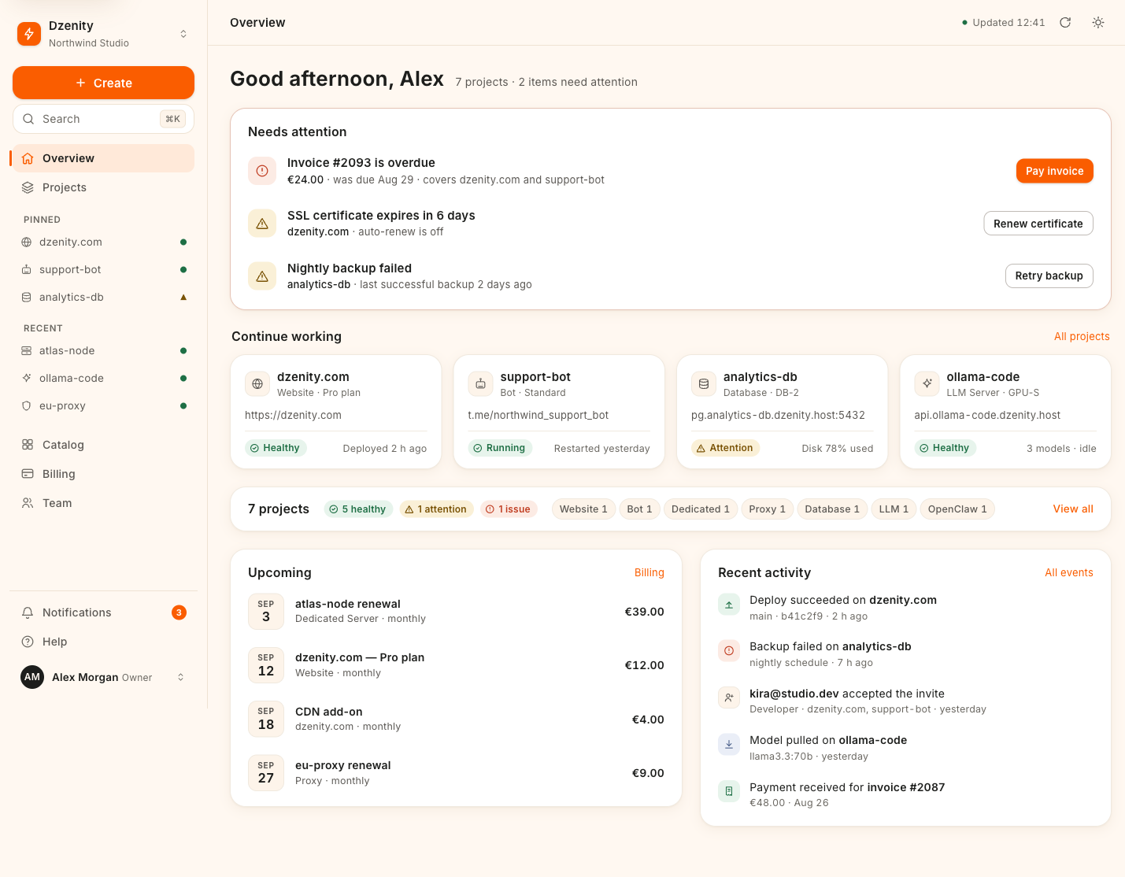Expand the Alex Morgan account menu chevron
Image resolution: width=1125 pixels, height=877 pixels.
[180, 677]
